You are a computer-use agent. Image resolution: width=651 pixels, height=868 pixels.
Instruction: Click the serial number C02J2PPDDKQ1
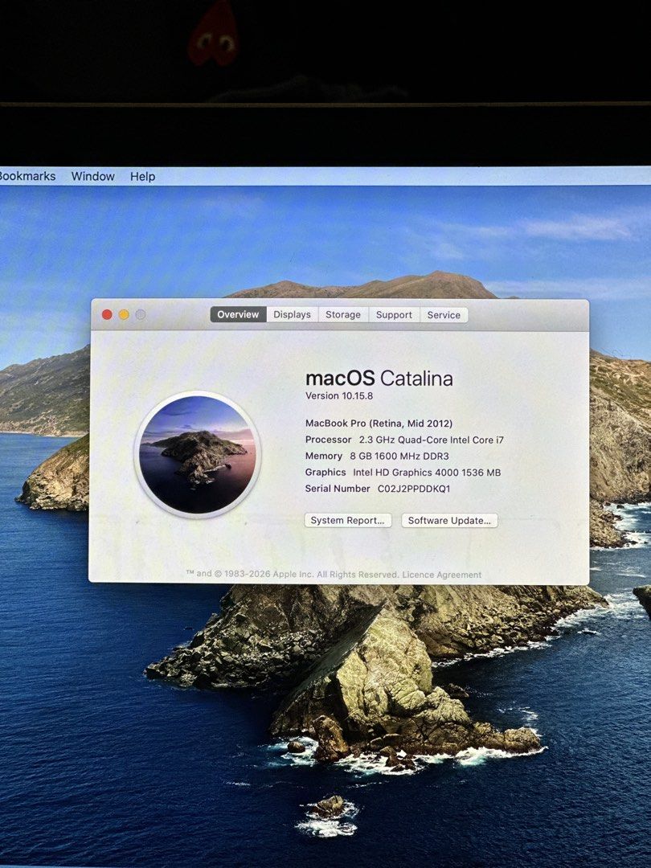(414, 489)
